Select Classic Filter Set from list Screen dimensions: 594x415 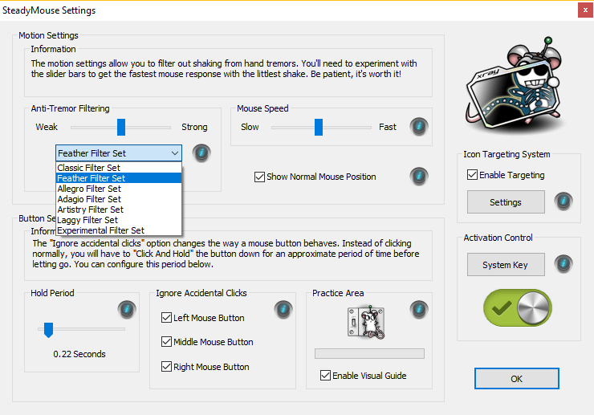(x=88, y=168)
